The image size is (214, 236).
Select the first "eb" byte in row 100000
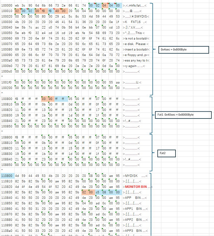pyautogui.click(x=17, y=5)
